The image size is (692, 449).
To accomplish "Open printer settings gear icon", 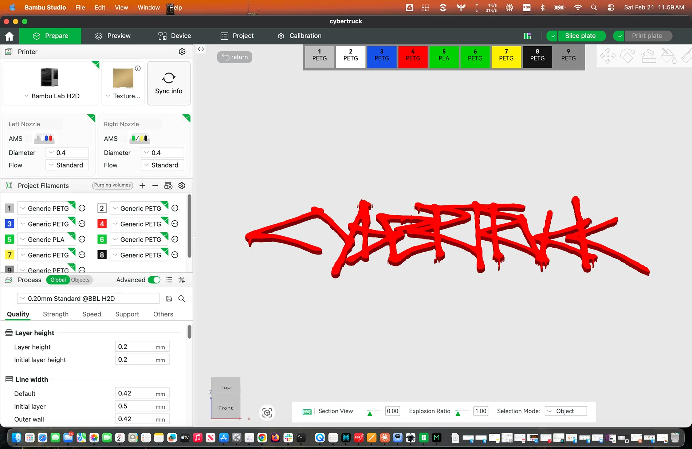I will 182,52.
